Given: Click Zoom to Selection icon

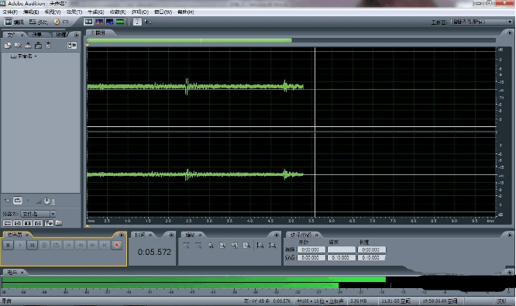Looking at the screenshot, I should pyautogui.click(x=222, y=246).
